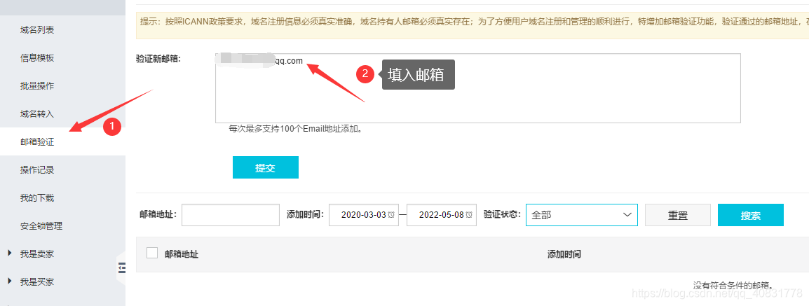
Task: Toggle the select-all checkbox beside 邮箱地址
Action: coord(151,253)
